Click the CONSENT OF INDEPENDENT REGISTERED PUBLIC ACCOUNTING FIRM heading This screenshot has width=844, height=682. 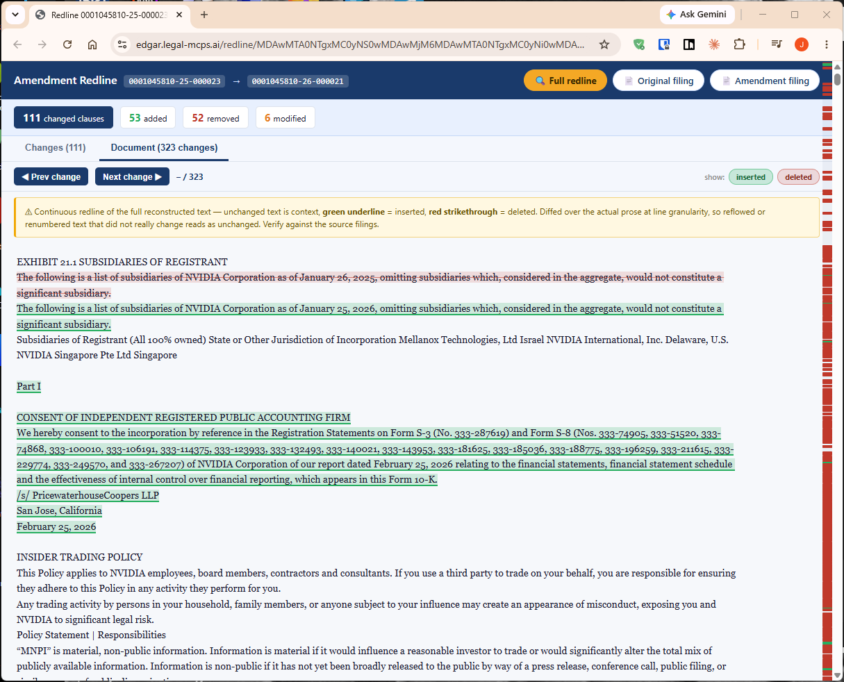(x=183, y=417)
